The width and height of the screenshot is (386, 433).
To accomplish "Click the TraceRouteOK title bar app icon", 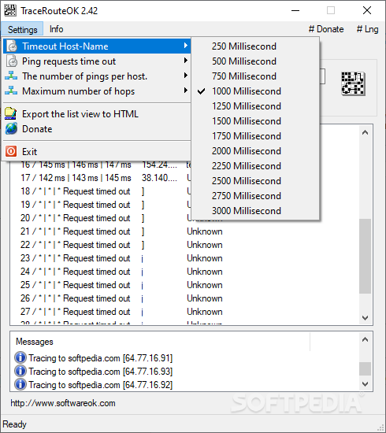I will coord(10,10).
